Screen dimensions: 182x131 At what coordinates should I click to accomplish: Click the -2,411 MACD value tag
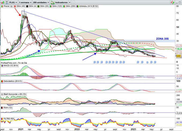(179, 78)
